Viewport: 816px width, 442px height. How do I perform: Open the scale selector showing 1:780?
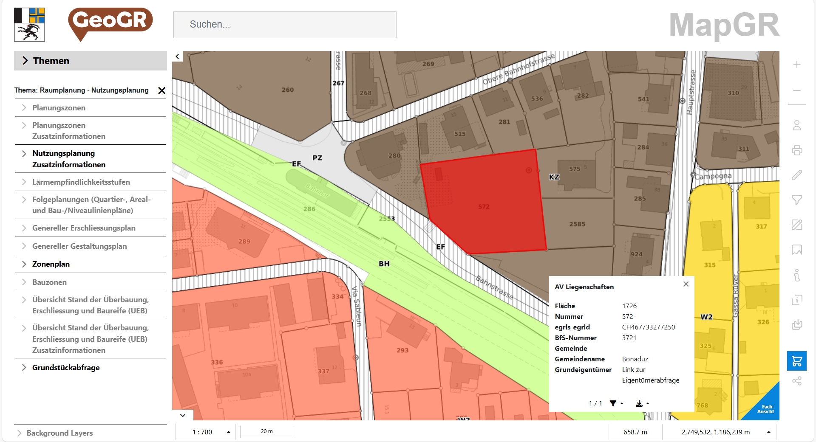click(205, 431)
